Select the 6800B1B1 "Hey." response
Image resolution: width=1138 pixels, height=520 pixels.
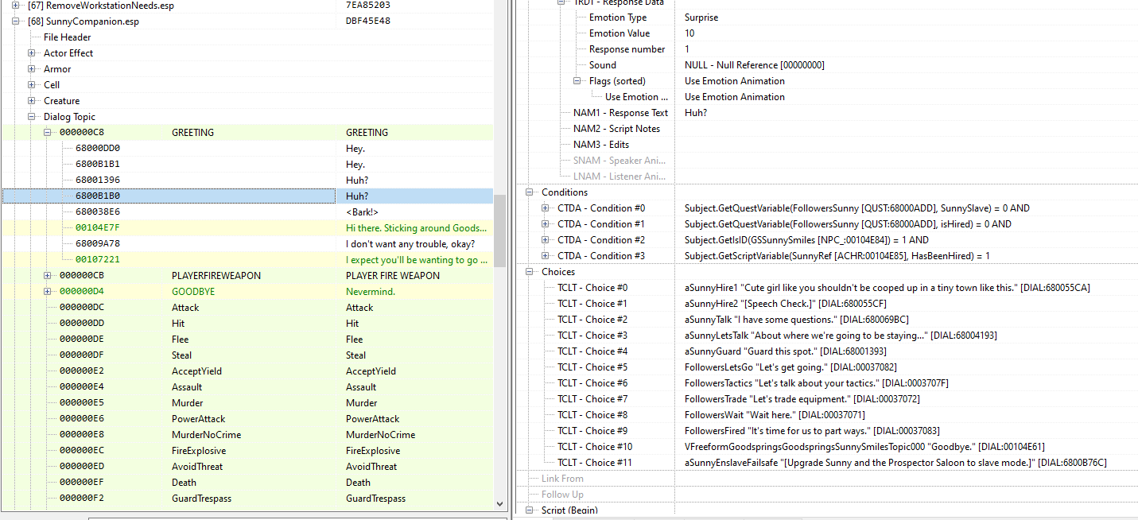pos(247,165)
